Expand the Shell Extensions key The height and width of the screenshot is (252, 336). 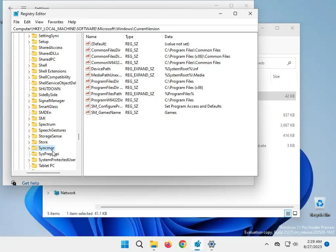click(29, 71)
